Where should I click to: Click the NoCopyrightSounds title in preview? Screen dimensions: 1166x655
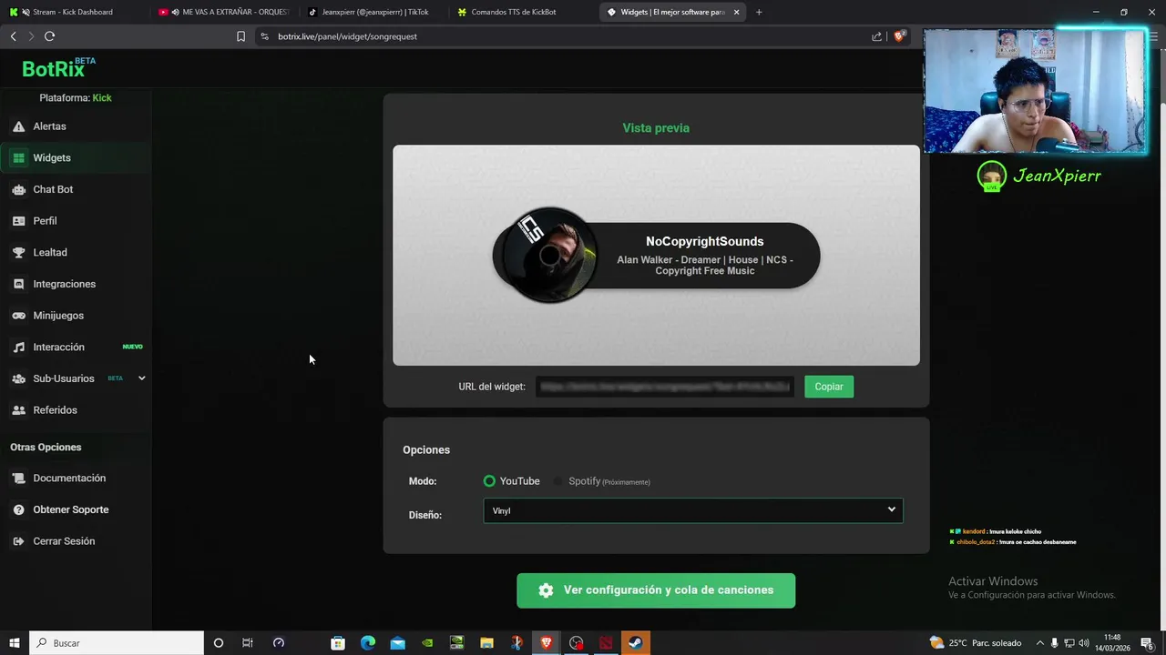pyautogui.click(x=705, y=241)
